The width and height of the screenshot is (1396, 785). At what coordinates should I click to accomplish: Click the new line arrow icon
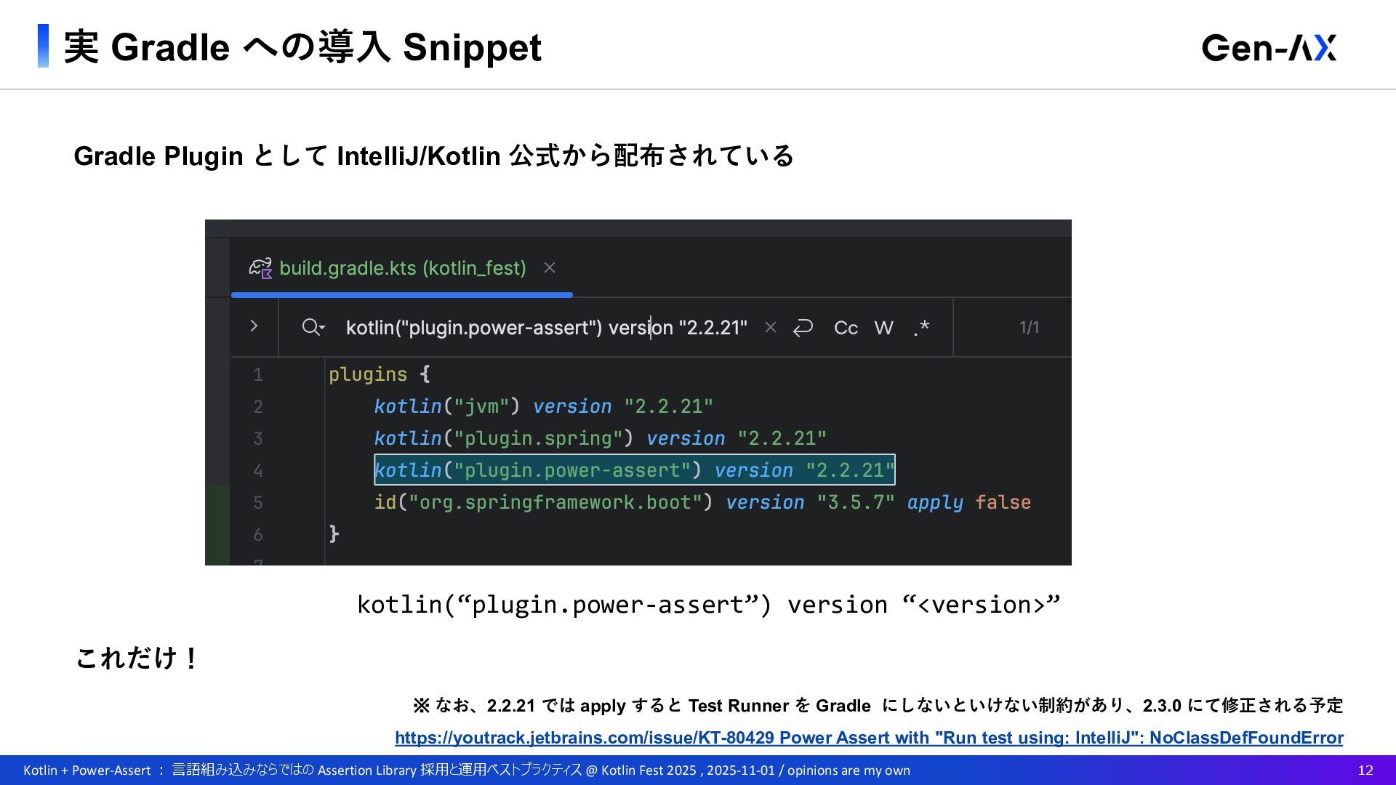point(803,328)
